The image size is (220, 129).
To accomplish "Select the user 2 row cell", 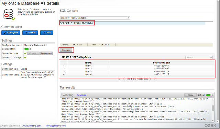I will coord(88,69).
